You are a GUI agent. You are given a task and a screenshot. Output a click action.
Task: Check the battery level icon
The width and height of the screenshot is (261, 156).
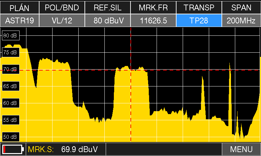(13, 149)
